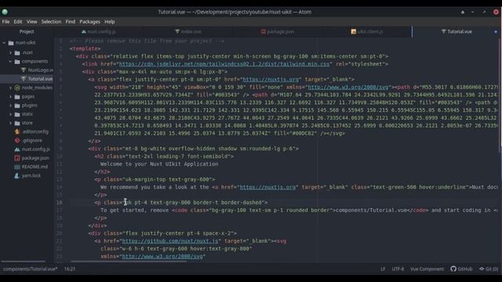Click the Vue icon on index.vue tab
This screenshot has width=502, height=282.
point(177,31)
